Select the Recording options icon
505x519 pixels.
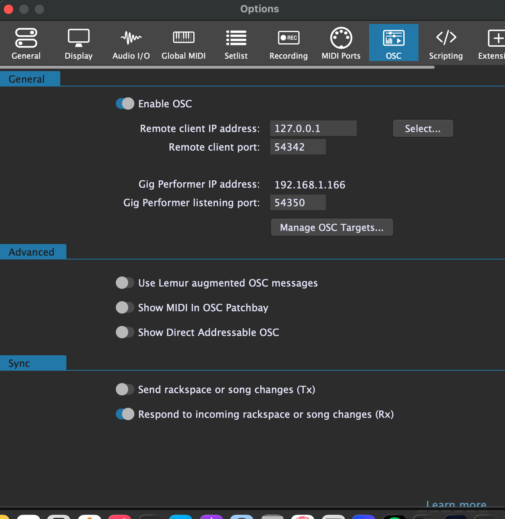tap(288, 38)
